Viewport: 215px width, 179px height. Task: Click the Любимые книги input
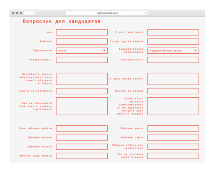(173, 128)
